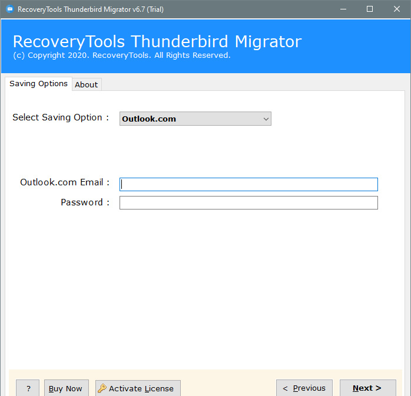
Task: Open the Select Saving Option dropdown
Action: 195,119
